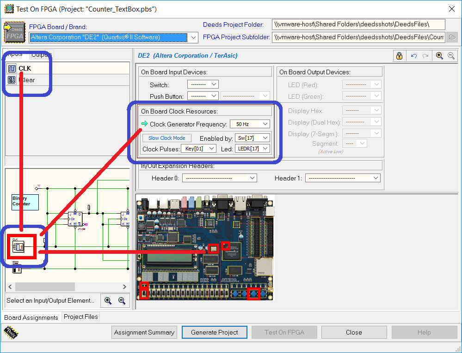Screen dimensions: 462x353
Task: Click the schematic scrollbar left arrow
Action: click(x=10, y=287)
